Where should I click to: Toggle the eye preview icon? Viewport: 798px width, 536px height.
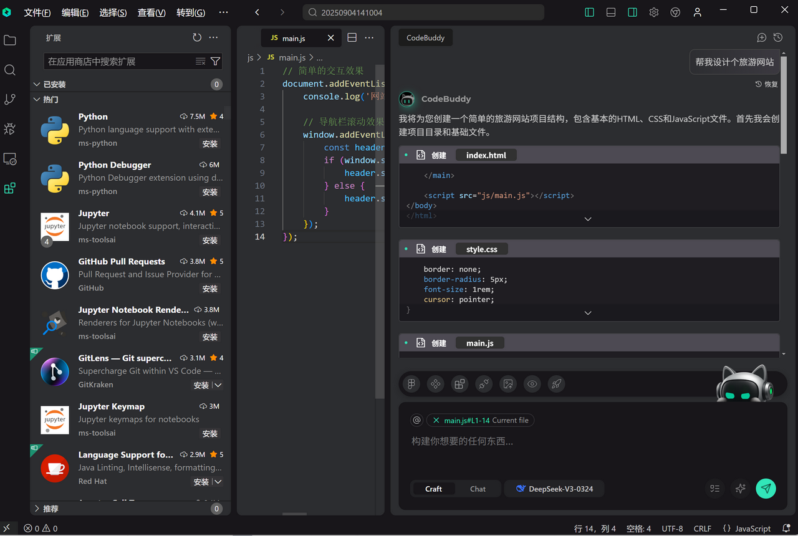[532, 384]
